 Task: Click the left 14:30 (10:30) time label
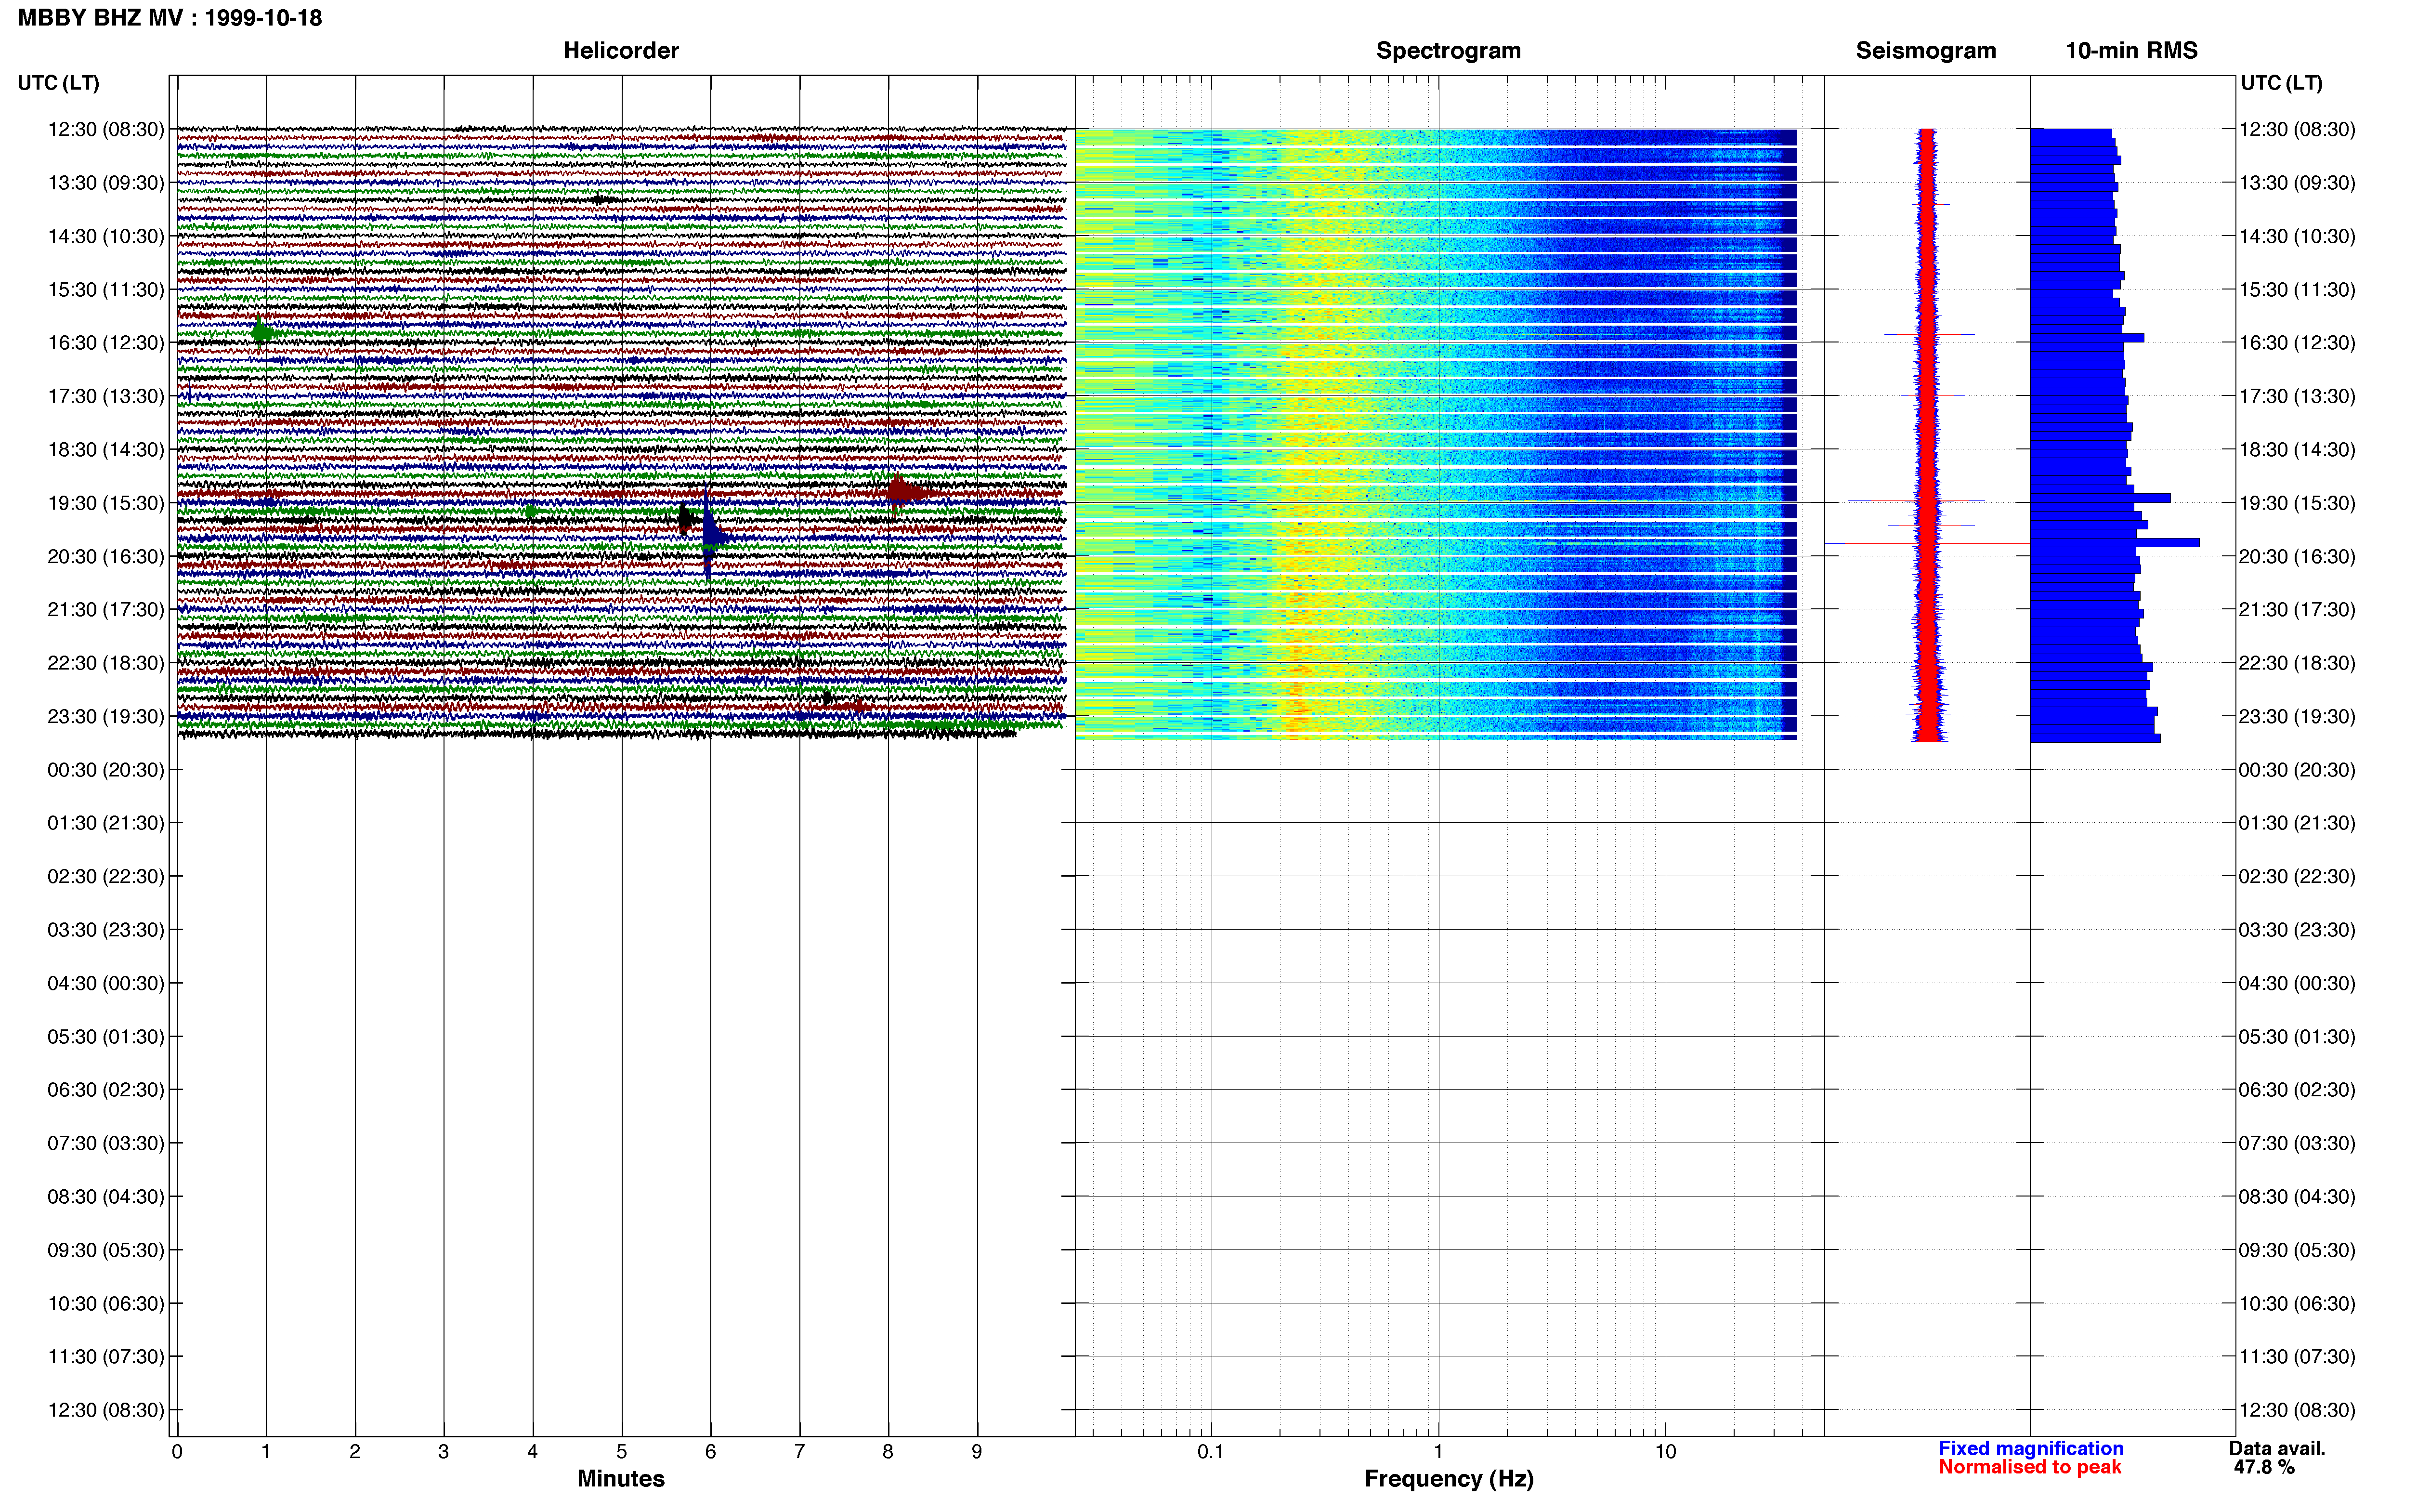(106, 236)
